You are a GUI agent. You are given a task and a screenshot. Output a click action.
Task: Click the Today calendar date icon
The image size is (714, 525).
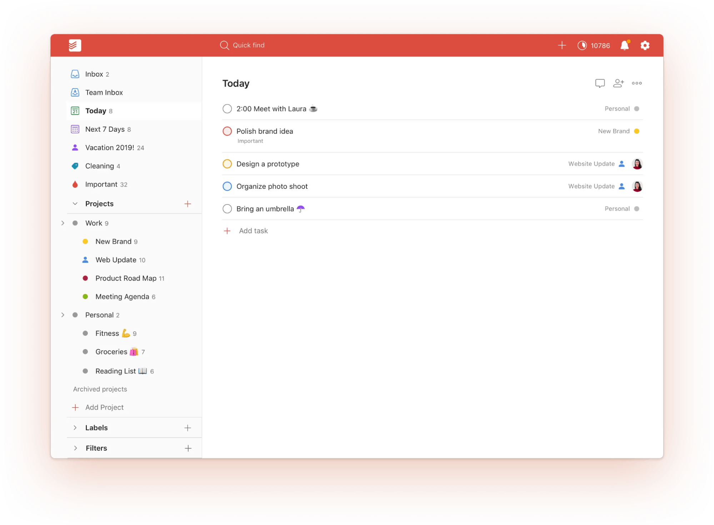[x=75, y=111]
